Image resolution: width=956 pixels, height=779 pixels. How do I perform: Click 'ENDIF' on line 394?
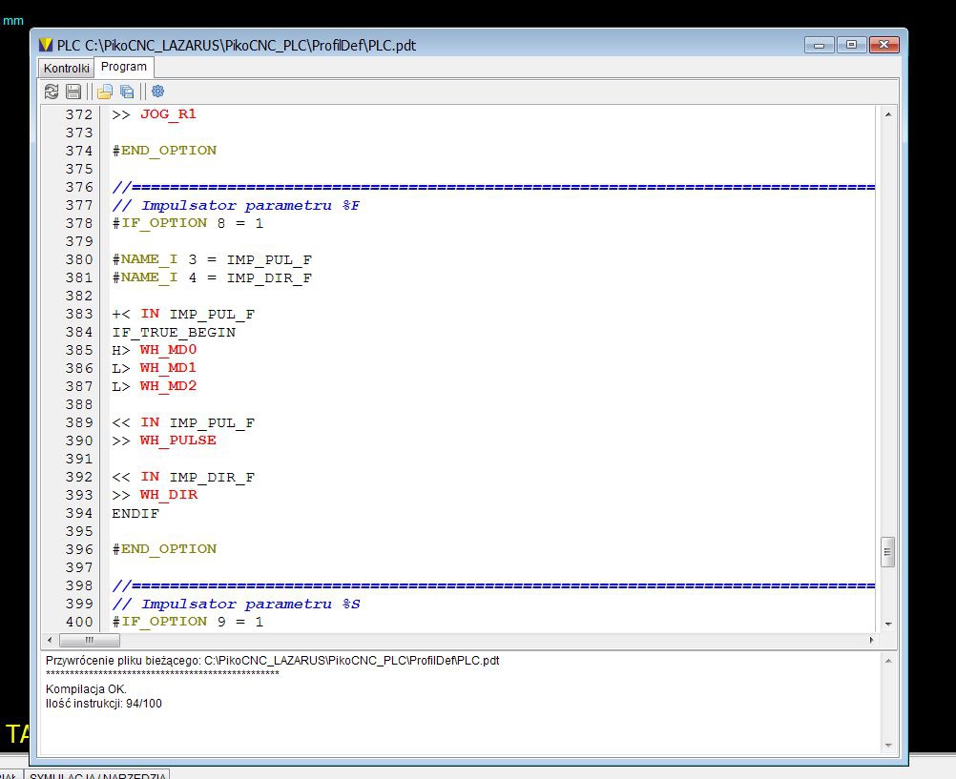pyautogui.click(x=135, y=513)
